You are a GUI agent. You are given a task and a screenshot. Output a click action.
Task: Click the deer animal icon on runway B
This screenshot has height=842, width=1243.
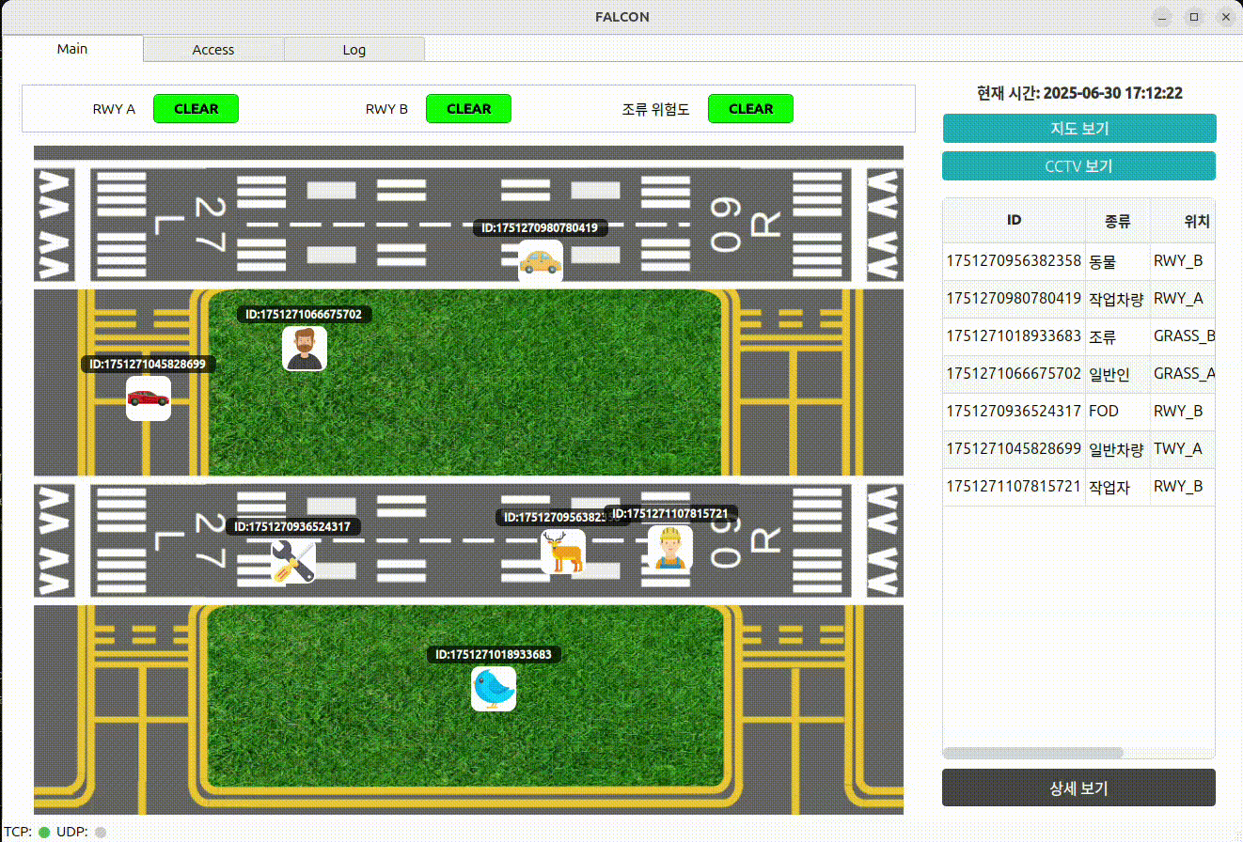pos(563,552)
